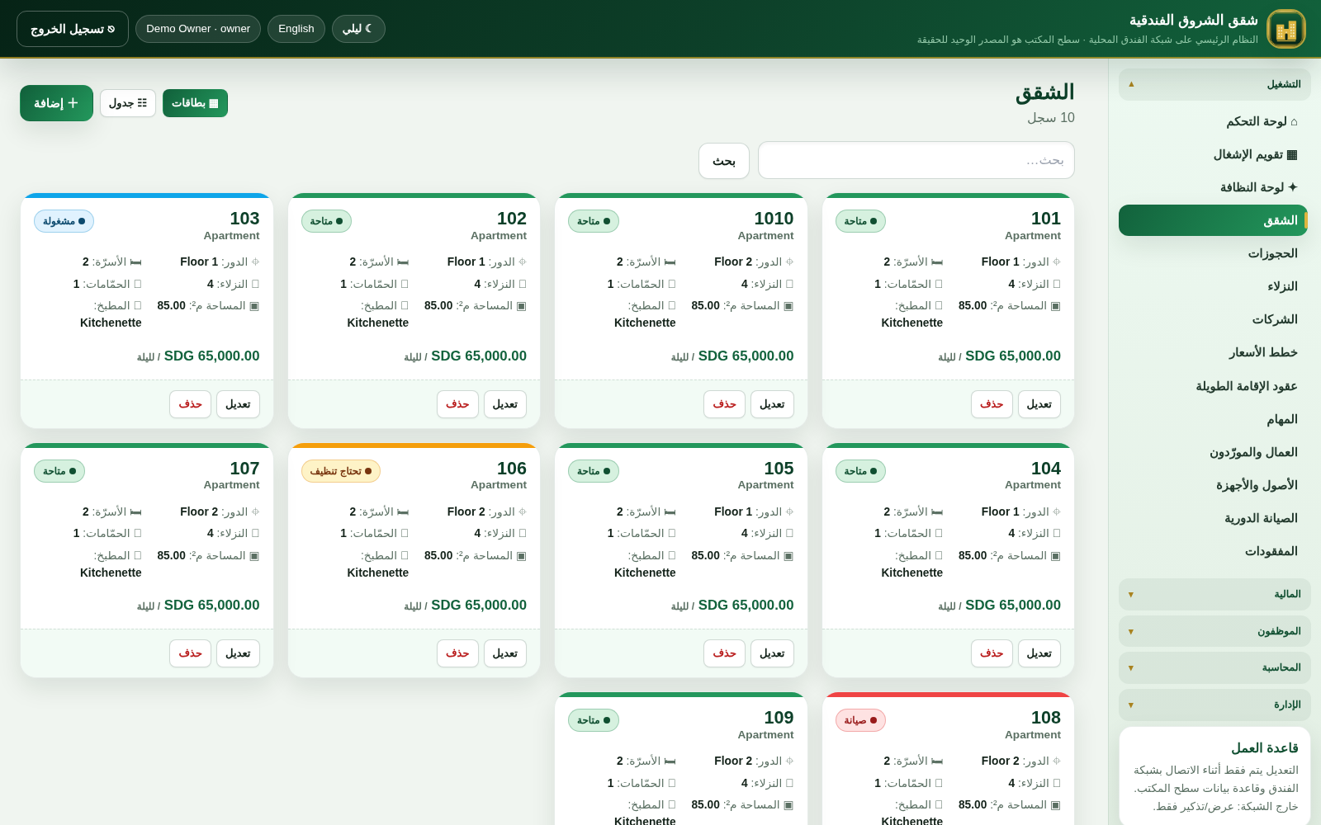Click تحتاج تنظيف badge on apartment 106
Viewport: 1321px width, 825px height.
[341, 471]
